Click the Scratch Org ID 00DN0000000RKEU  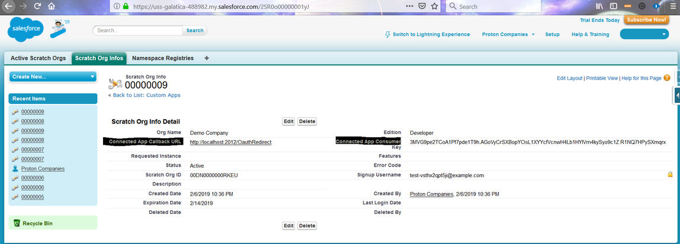(214, 175)
